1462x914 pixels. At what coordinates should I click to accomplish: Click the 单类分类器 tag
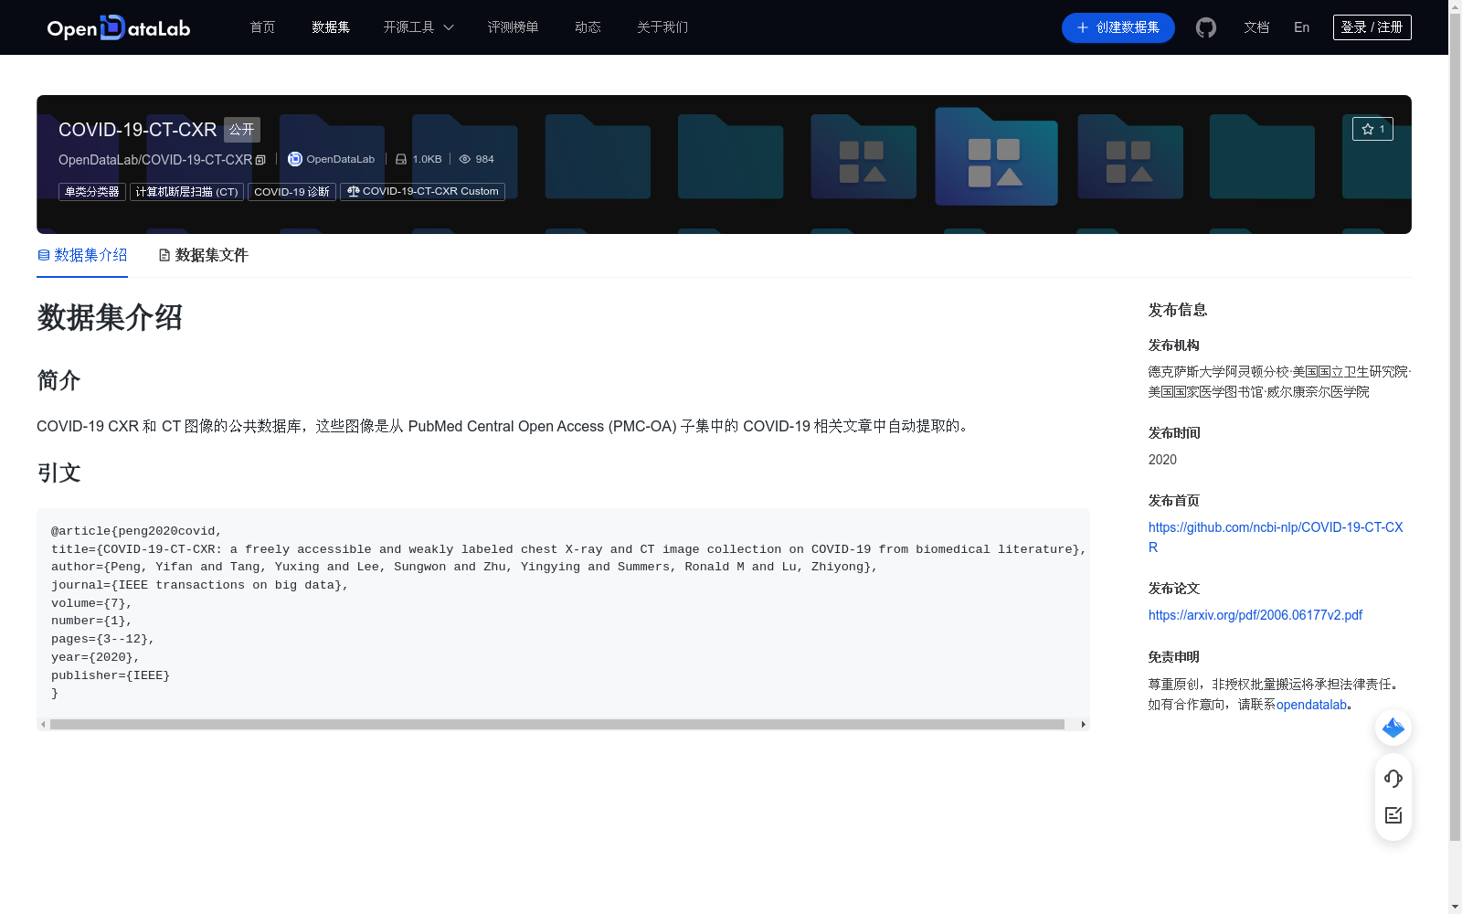pyautogui.click(x=92, y=192)
